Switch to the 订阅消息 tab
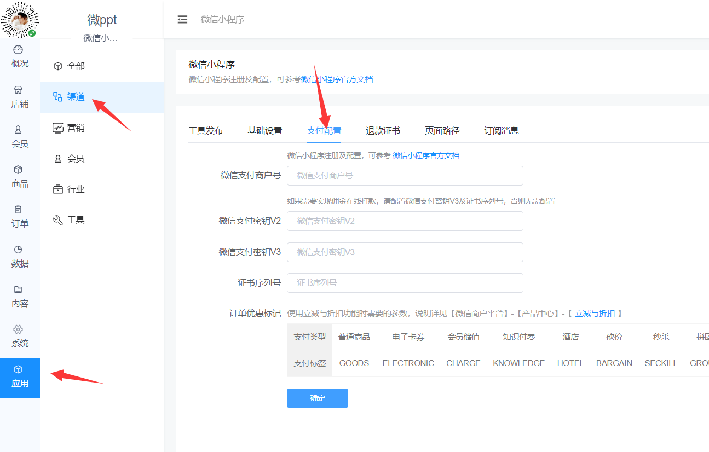 point(502,131)
